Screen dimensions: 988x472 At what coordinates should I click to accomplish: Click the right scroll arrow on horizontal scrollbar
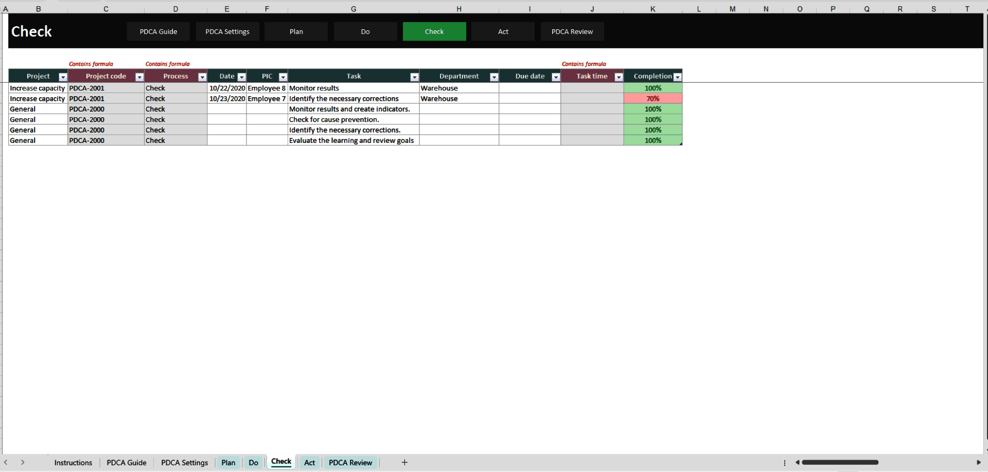pos(981,462)
